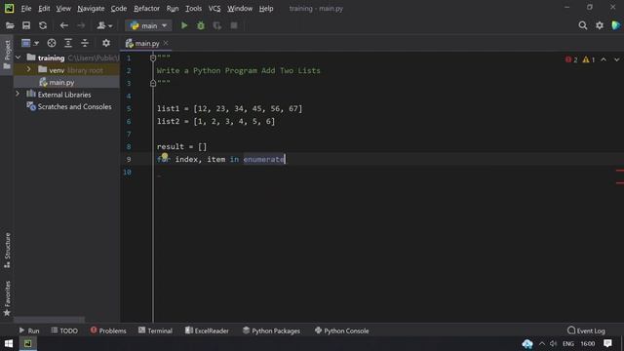Viewport: 624px width, 351px height.
Task: Toggle the Favorites tool window side tab
Action: point(7,298)
